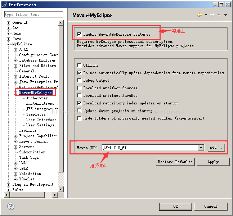The width and height of the screenshot is (233, 216).
Task: Enable Debug Output checkbox
Action: pyautogui.click(x=79, y=80)
